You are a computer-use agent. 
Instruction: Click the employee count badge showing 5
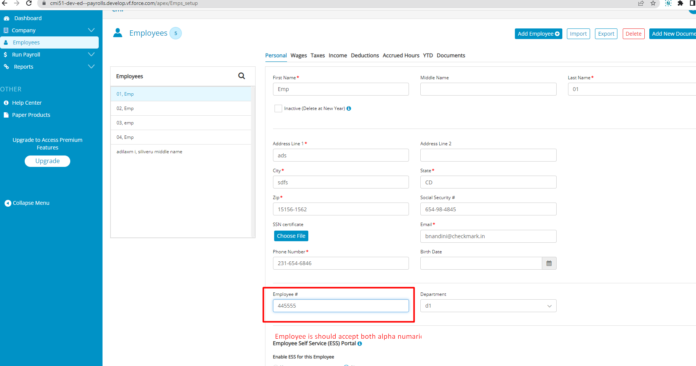tap(175, 33)
